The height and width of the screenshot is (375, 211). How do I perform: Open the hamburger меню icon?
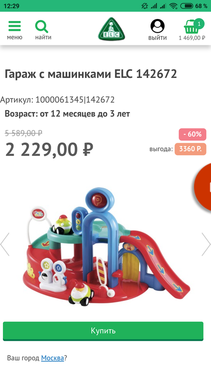point(15,26)
